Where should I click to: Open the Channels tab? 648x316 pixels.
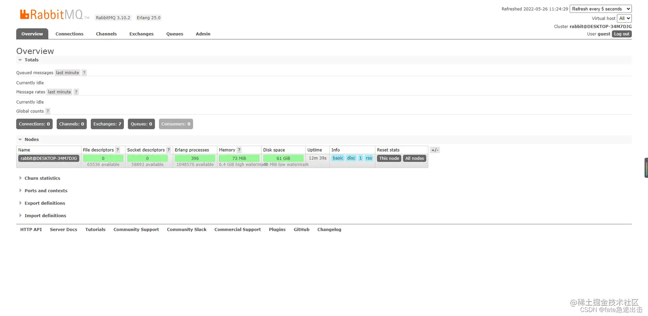(106, 34)
